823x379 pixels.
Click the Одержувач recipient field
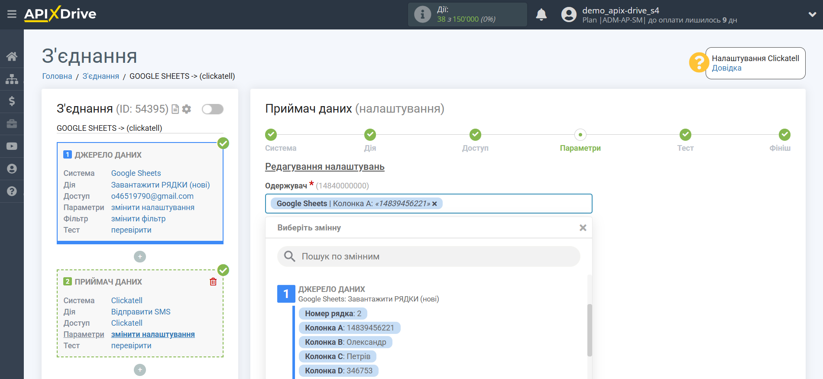coord(428,204)
